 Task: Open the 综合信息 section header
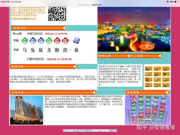click(x=147, y=92)
